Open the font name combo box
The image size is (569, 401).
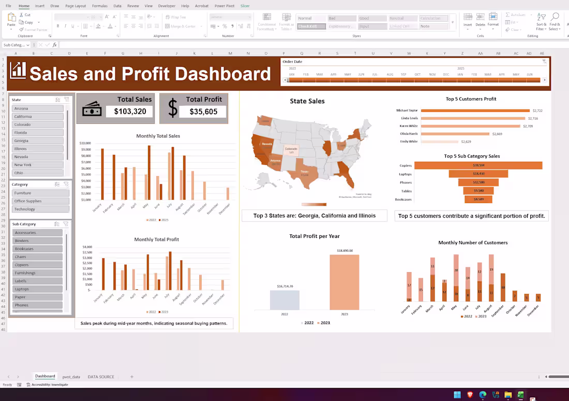[71, 17]
